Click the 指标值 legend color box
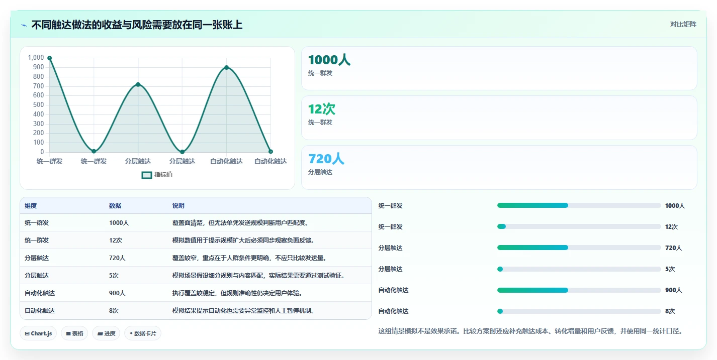The width and height of the screenshot is (717, 360). pyautogui.click(x=147, y=175)
